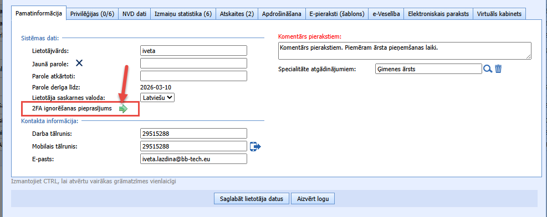The image size is (547, 217).
Task: Open the NVD dati tab
Action: tap(134, 14)
